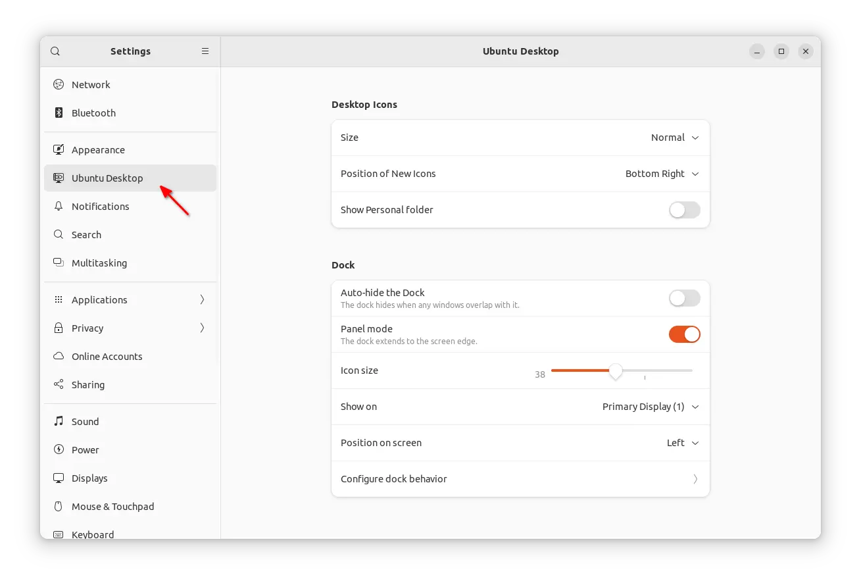Select Appearance in the sidebar
The image size is (861, 583).
[98, 150]
